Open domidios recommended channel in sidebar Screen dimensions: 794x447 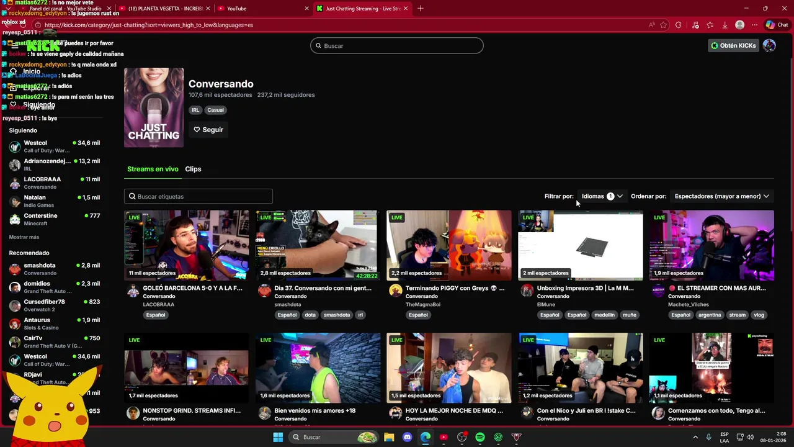click(55, 287)
